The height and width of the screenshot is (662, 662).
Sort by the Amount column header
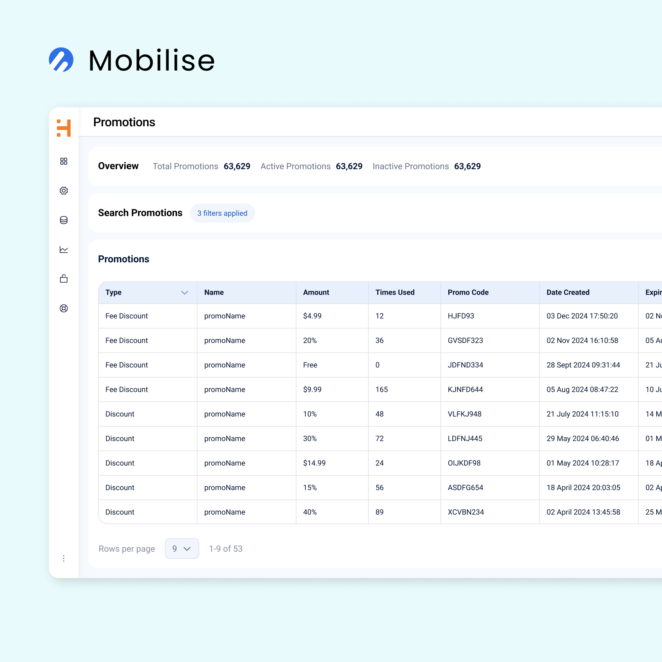(x=316, y=293)
